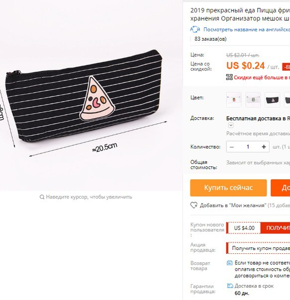Image resolution: width=290 pixels, height=300 pixels.
Task: Click the orange add to cart button
Action: pyautogui.click(x=280, y=188)
